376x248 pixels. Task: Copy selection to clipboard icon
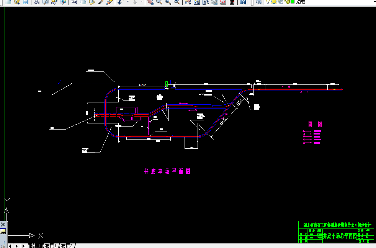tap(83, 2)
